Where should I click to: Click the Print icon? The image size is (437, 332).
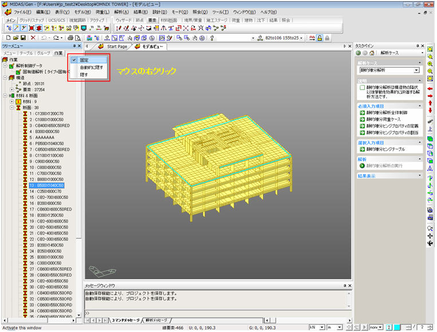click(70, 38)
